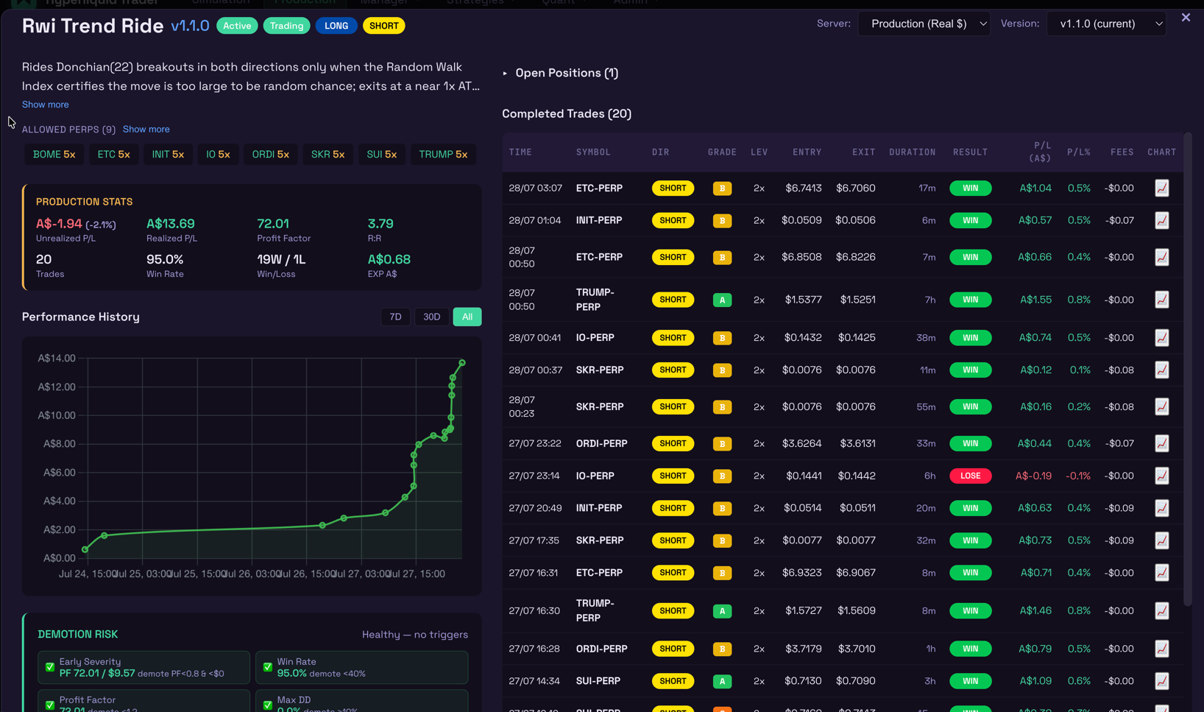Screen dimensions: 1204x712
Task: Show more allowed perps
Action: point(146,129)
